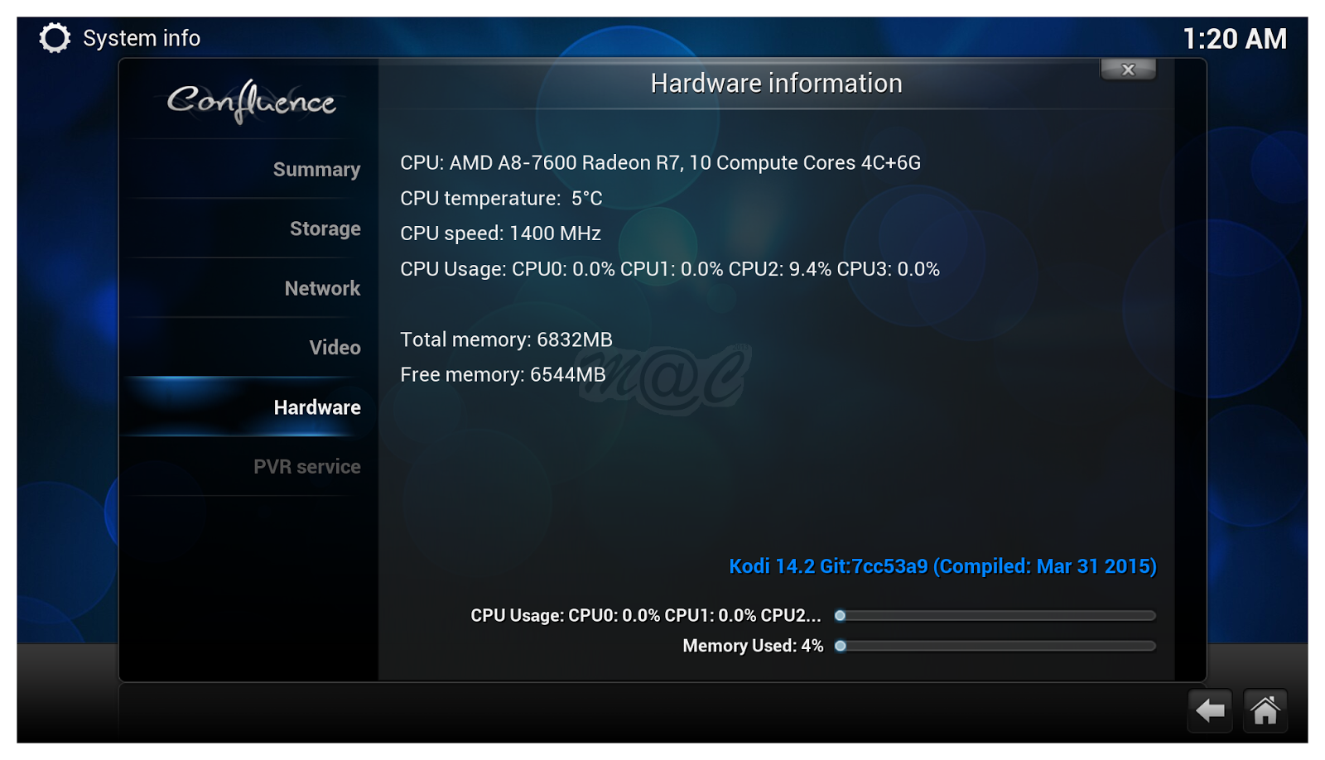Click the truncated CPU Usage bar label
Viewport: 1325px width, 760px height.
click(x=646, y=616)
